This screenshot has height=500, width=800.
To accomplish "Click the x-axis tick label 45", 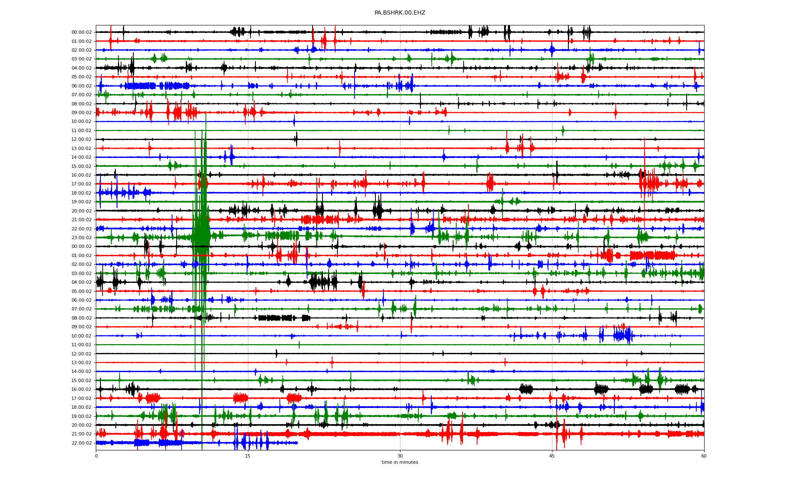I will pyautogui.click(x=552, y=456).
